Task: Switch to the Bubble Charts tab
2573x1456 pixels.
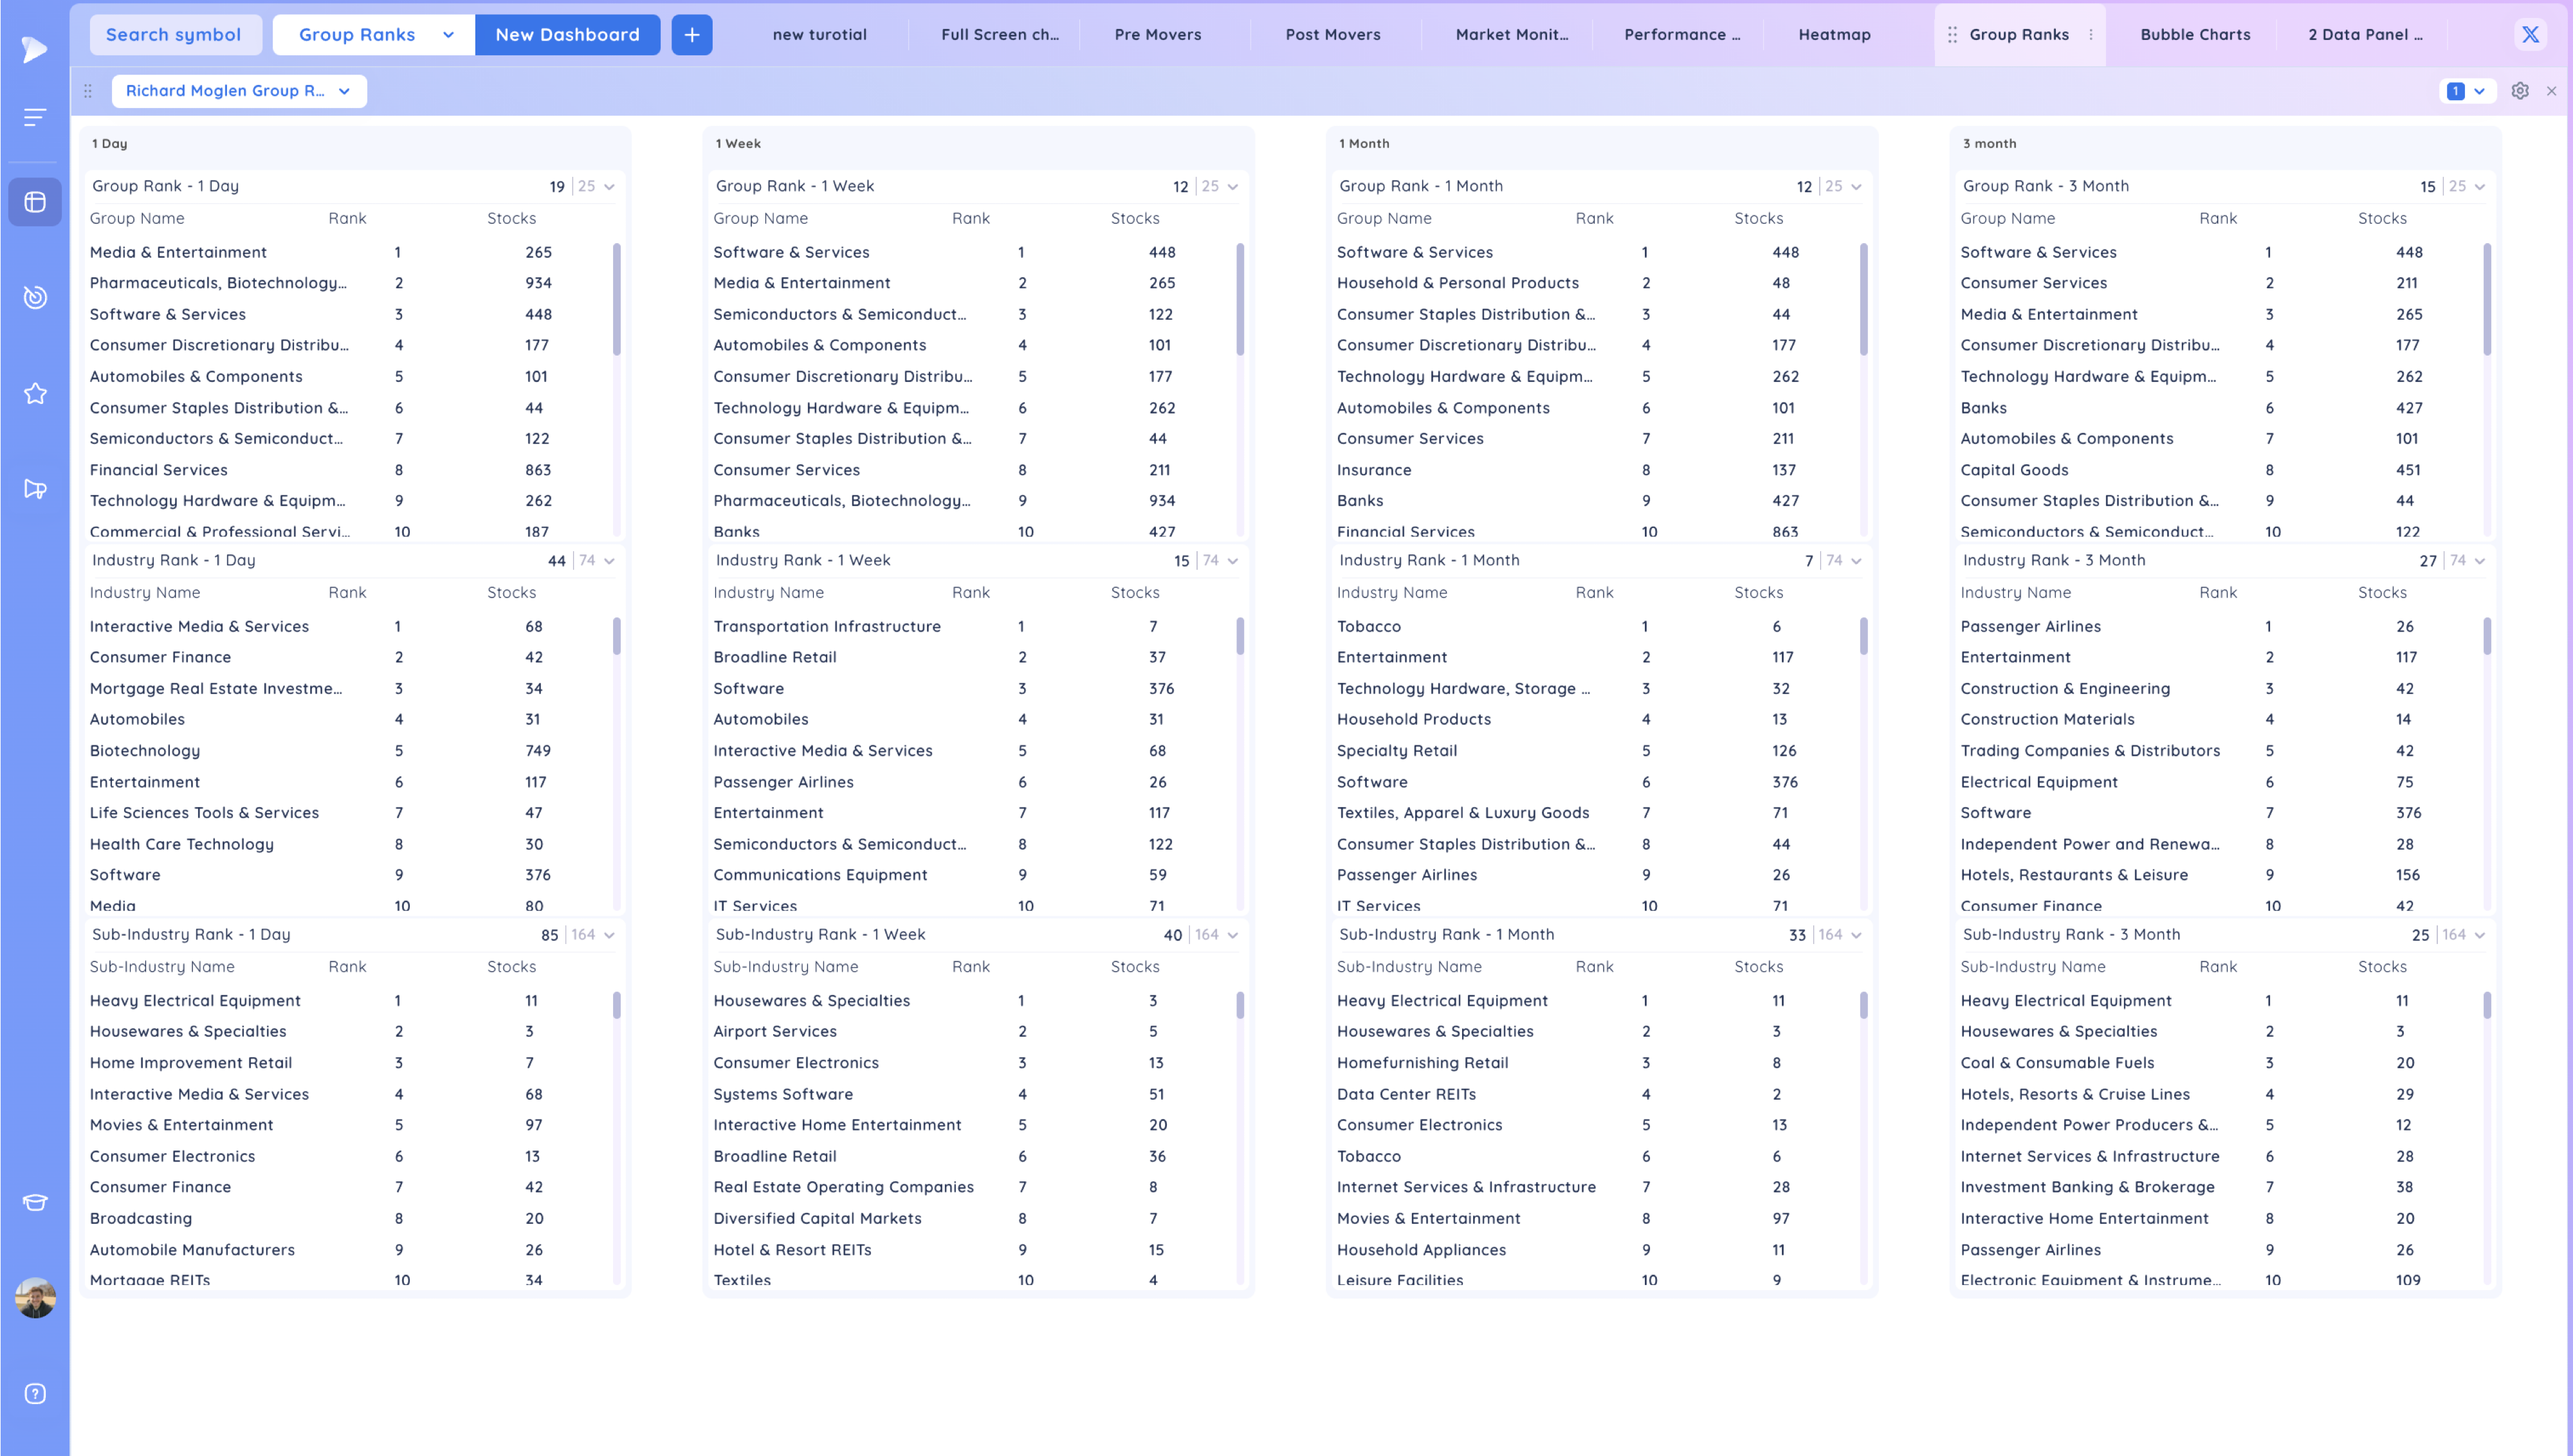Action: tap(2195, 35)
